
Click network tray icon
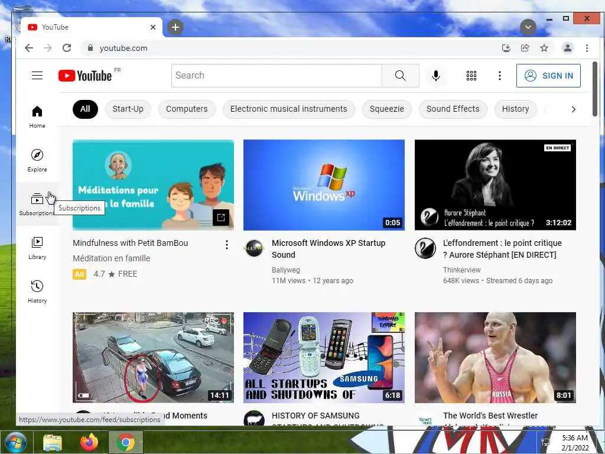545,442
